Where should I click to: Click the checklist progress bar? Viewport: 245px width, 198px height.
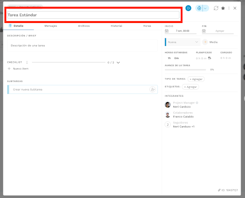coord(68,62)
